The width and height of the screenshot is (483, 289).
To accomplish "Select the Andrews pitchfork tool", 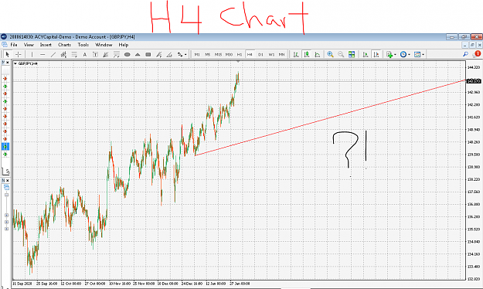I will [x=158, y=55].
